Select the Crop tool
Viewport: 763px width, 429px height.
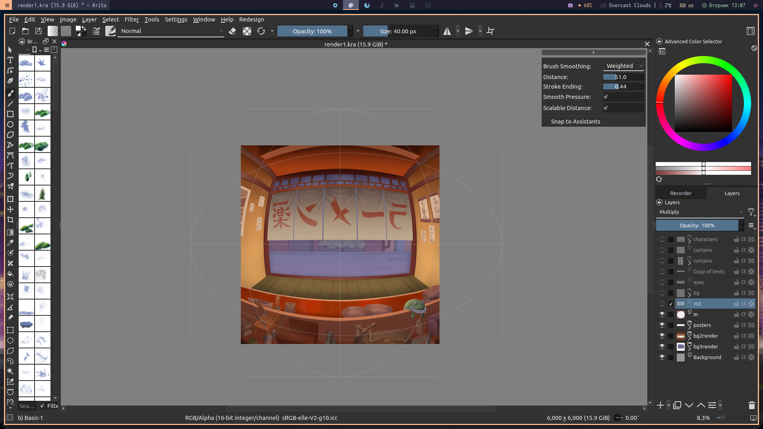coord(10,220)
